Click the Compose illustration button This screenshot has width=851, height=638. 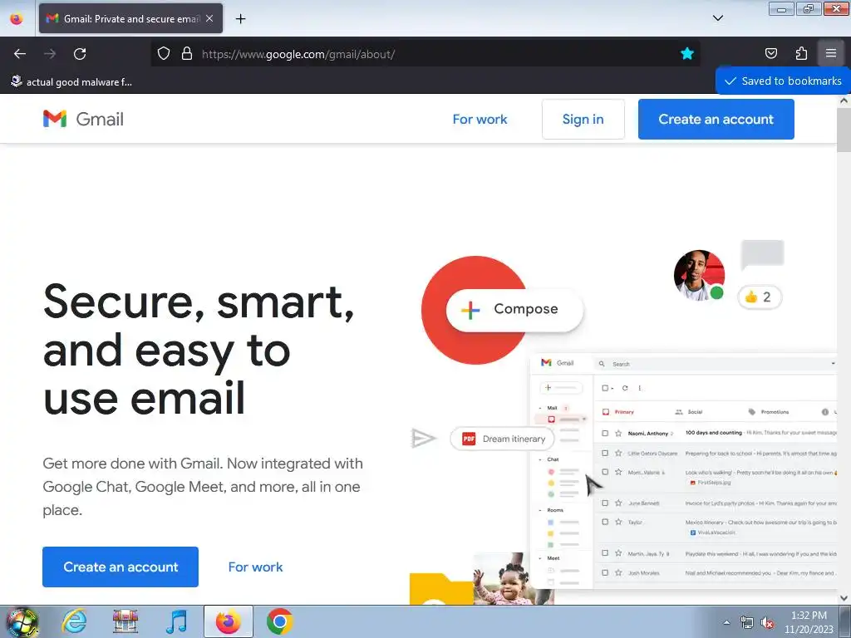coord(514,309)
